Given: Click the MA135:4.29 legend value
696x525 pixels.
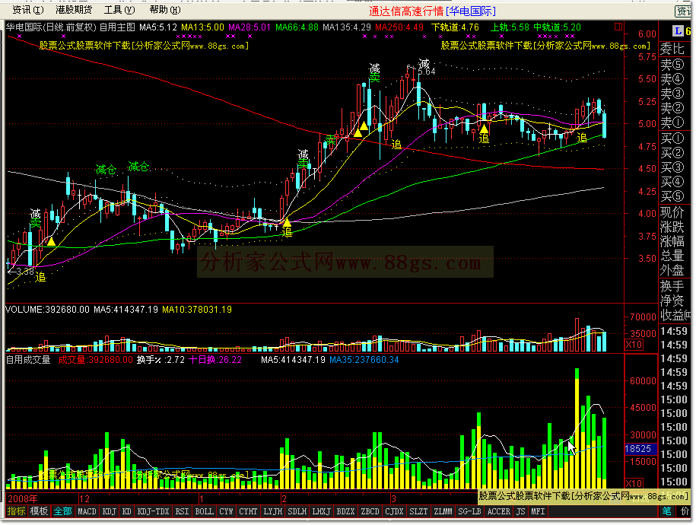Looking at the screenshot, I should 347,27.
